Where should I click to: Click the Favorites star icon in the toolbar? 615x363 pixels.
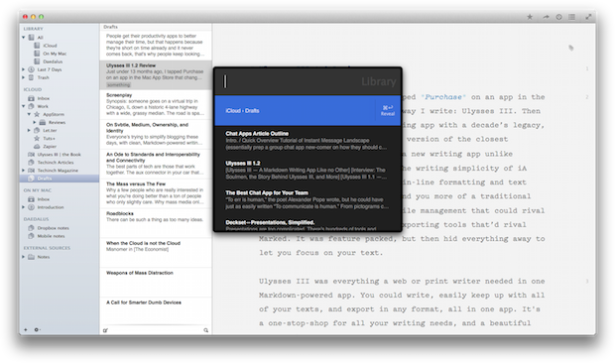pos(530,17)
